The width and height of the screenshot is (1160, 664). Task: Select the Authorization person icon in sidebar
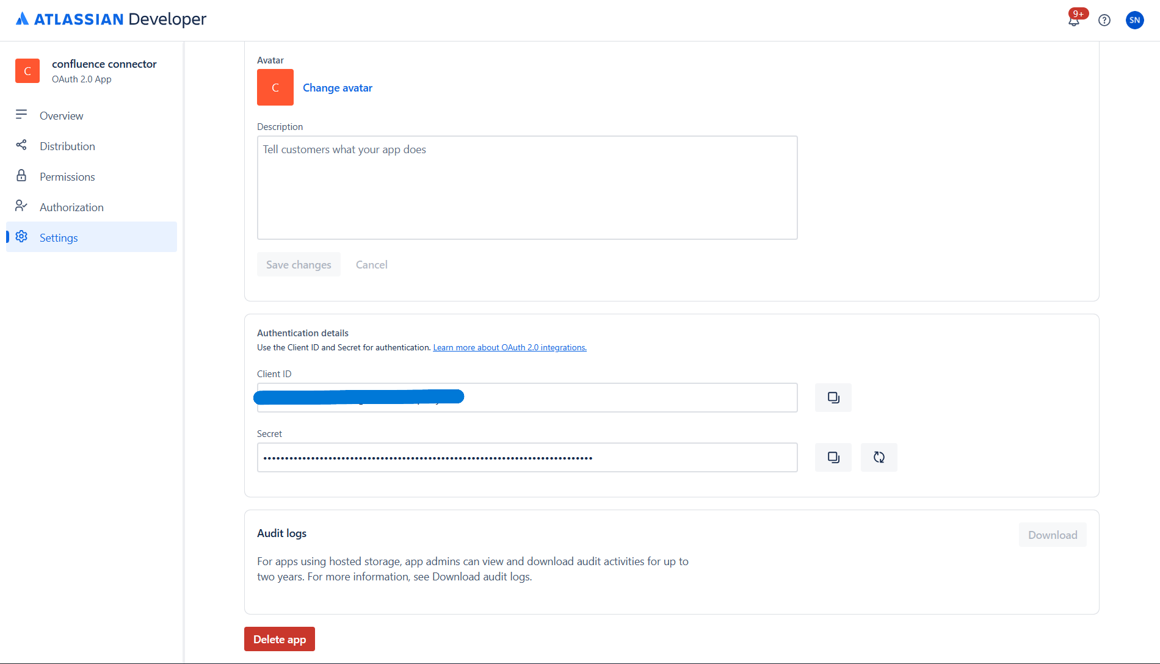[x=22, y=206]
